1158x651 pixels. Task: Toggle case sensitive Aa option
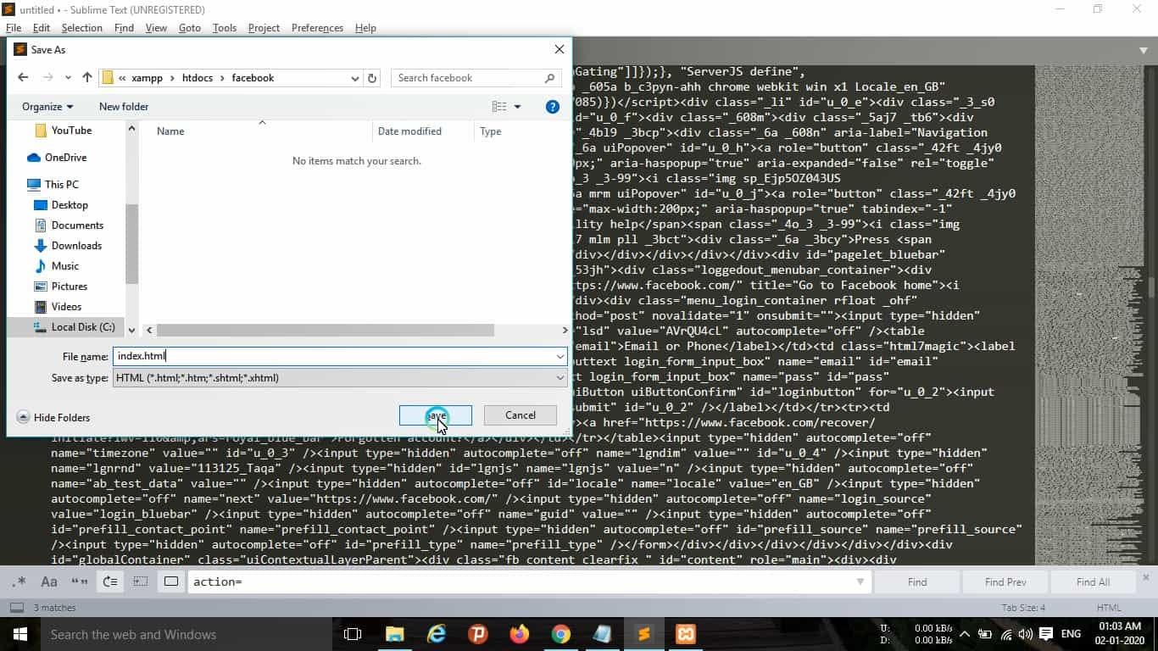pos(49,581)
